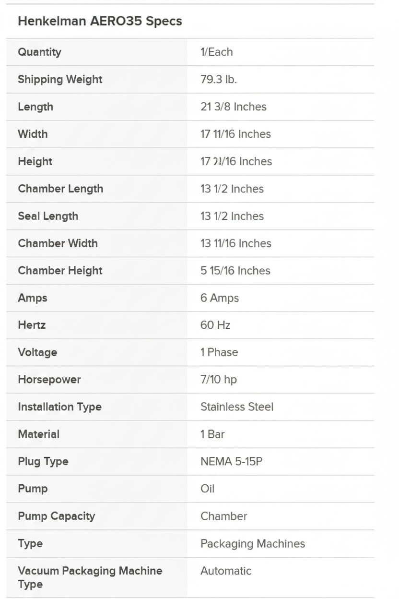This screenshot has height=599, width=399.
Task: Select the Height row label
Action: click(35, 161)
